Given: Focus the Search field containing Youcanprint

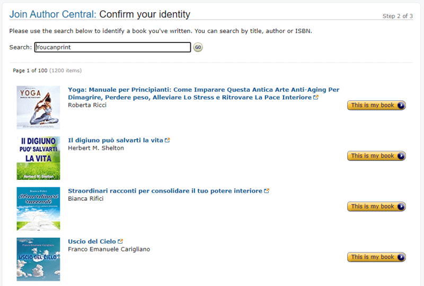Looking at the screenshot, I should pyautogui.click(x=112, y=47).
